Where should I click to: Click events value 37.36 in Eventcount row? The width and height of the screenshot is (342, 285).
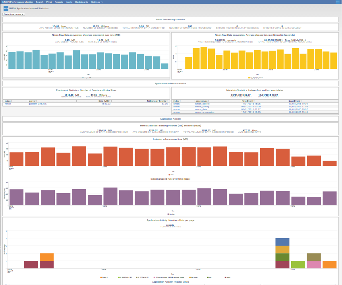click(165, 104)
